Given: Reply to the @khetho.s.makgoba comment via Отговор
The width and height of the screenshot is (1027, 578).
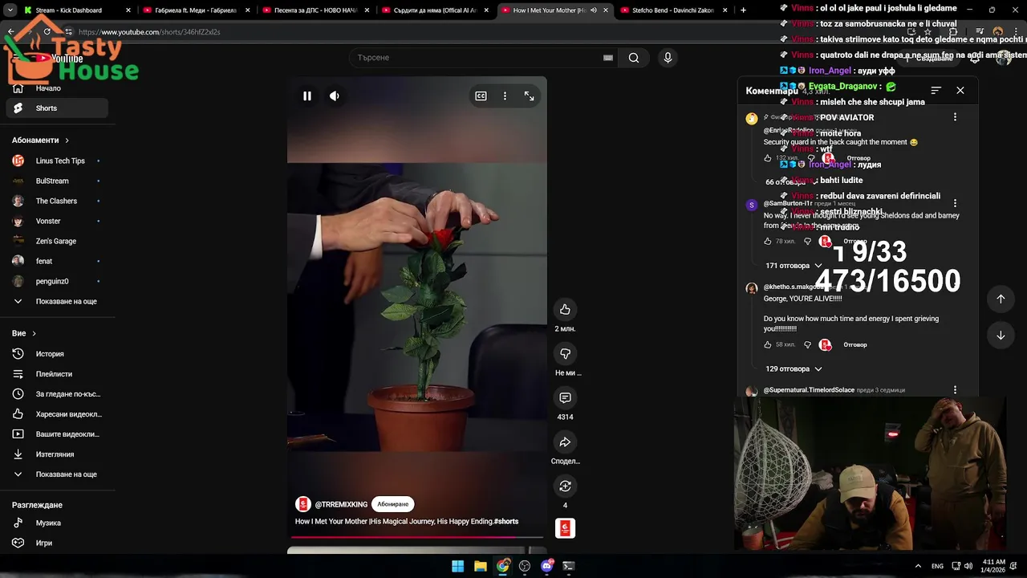Looking at the screenshot, I should click(855, 344).
